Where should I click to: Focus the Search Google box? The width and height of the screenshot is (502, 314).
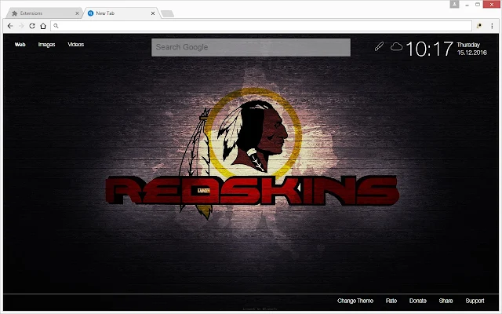(251, 47)
